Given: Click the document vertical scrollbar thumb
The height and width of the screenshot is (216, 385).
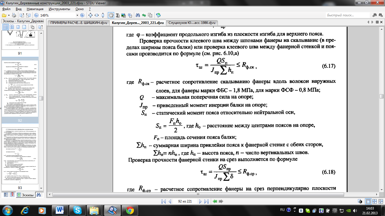Looking at the screenshot, I should [382, 96].
